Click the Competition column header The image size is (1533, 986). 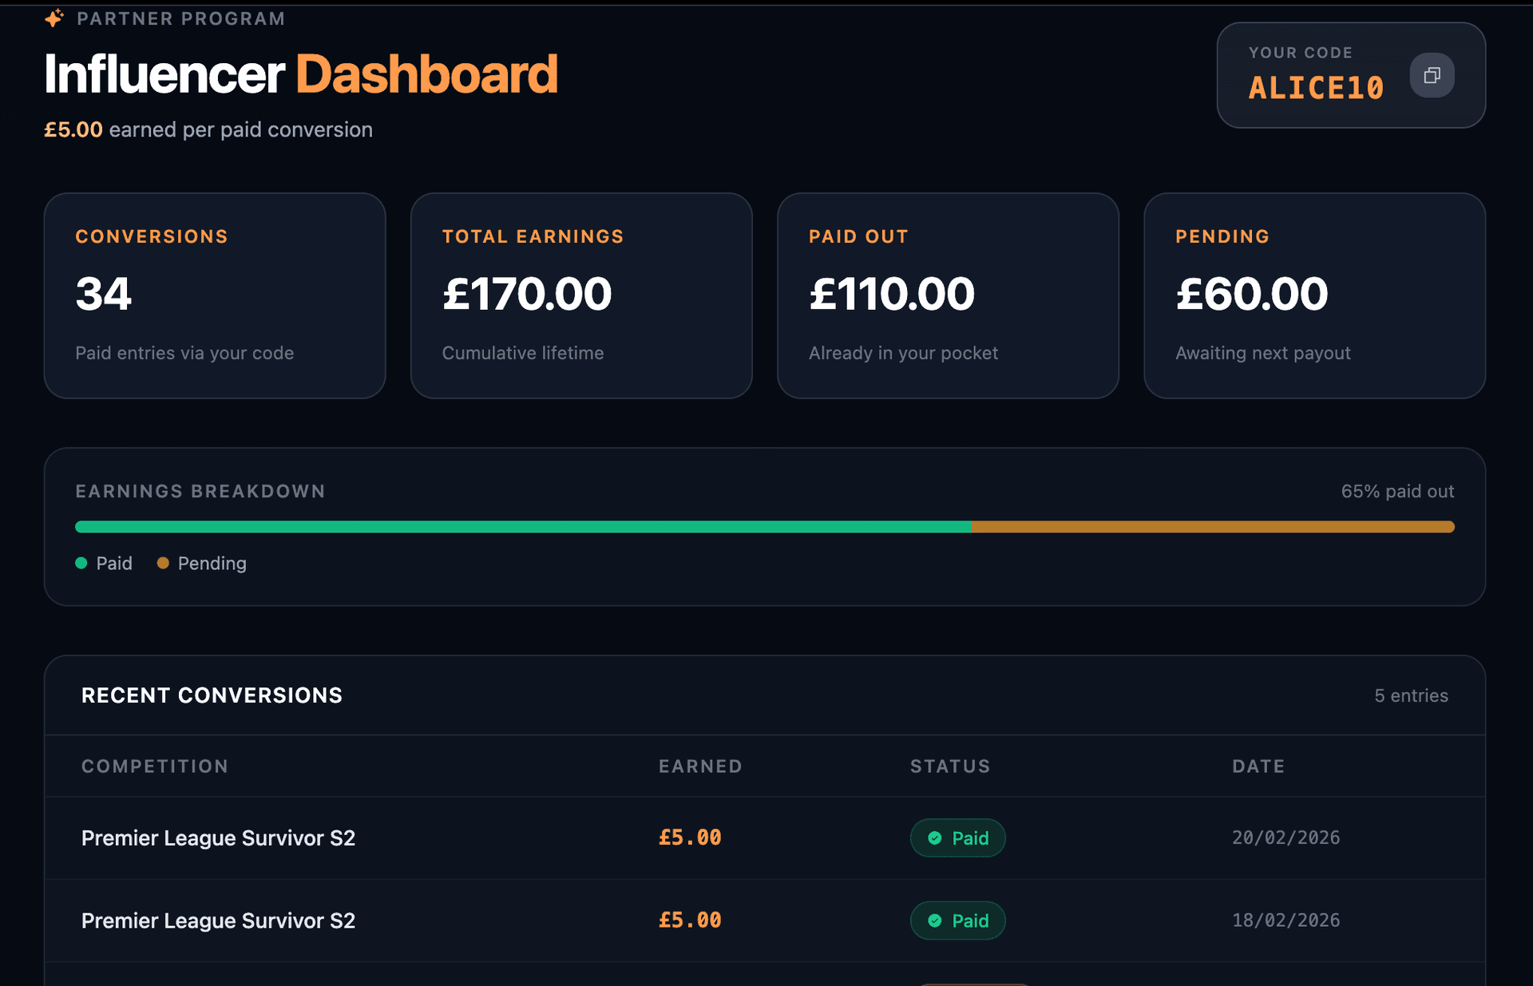pos(155,766)
